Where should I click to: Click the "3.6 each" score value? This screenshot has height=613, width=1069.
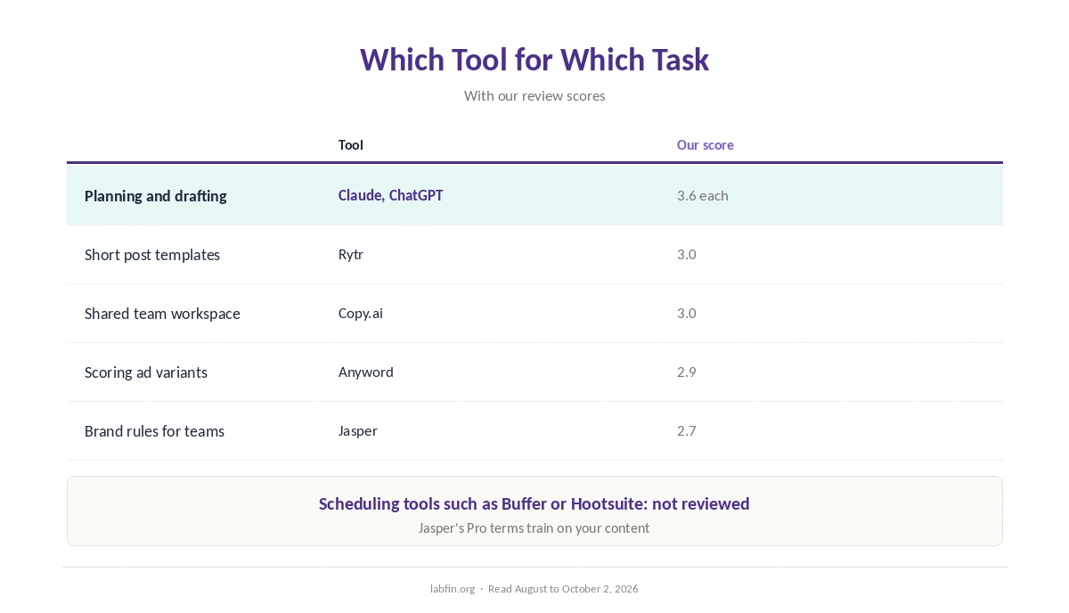(x=703, y=195)
